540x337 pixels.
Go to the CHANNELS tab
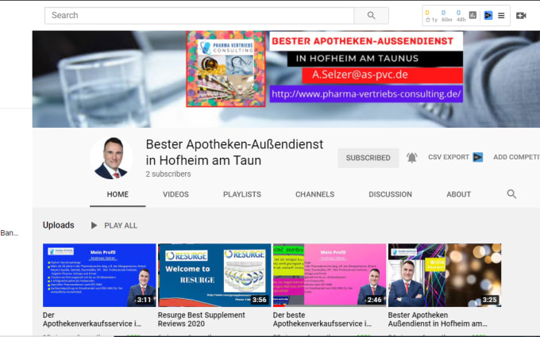pos(314,194)
